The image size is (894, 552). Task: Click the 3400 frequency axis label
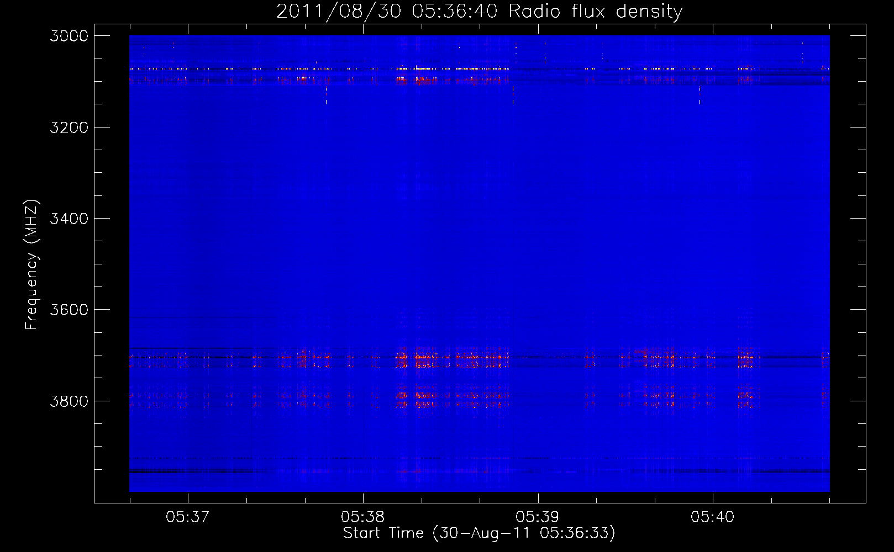(x=69, y=219)
